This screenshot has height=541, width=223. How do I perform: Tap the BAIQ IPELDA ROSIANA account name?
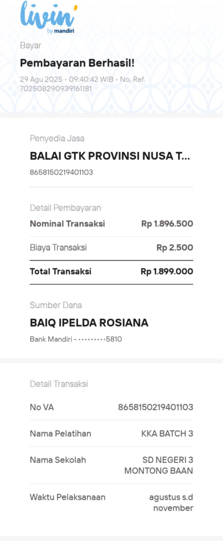[89, 323]
